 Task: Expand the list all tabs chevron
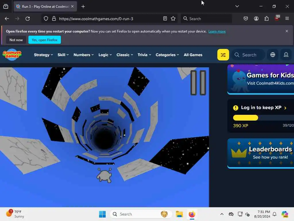tap(237, 6)
